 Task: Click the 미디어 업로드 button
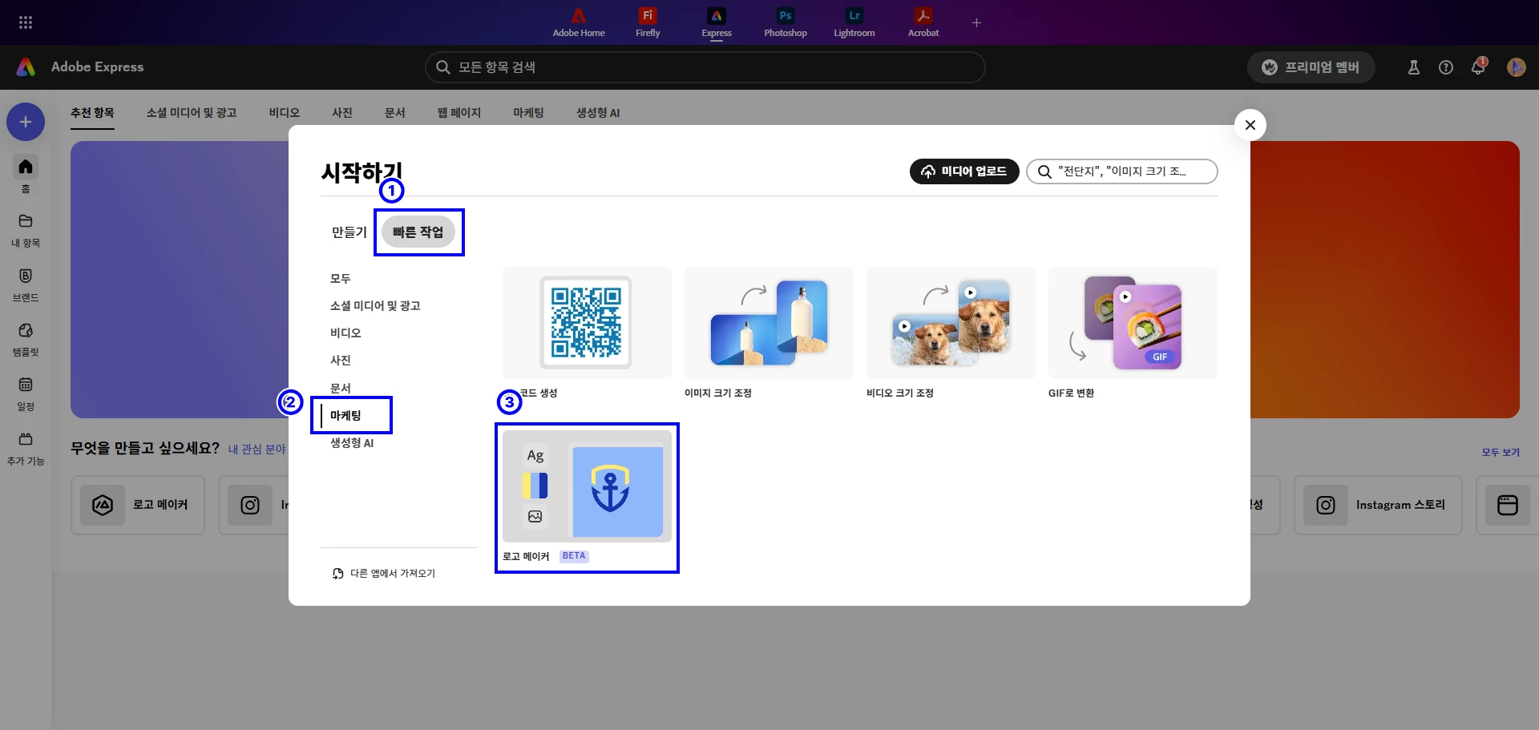click(964, 171)
